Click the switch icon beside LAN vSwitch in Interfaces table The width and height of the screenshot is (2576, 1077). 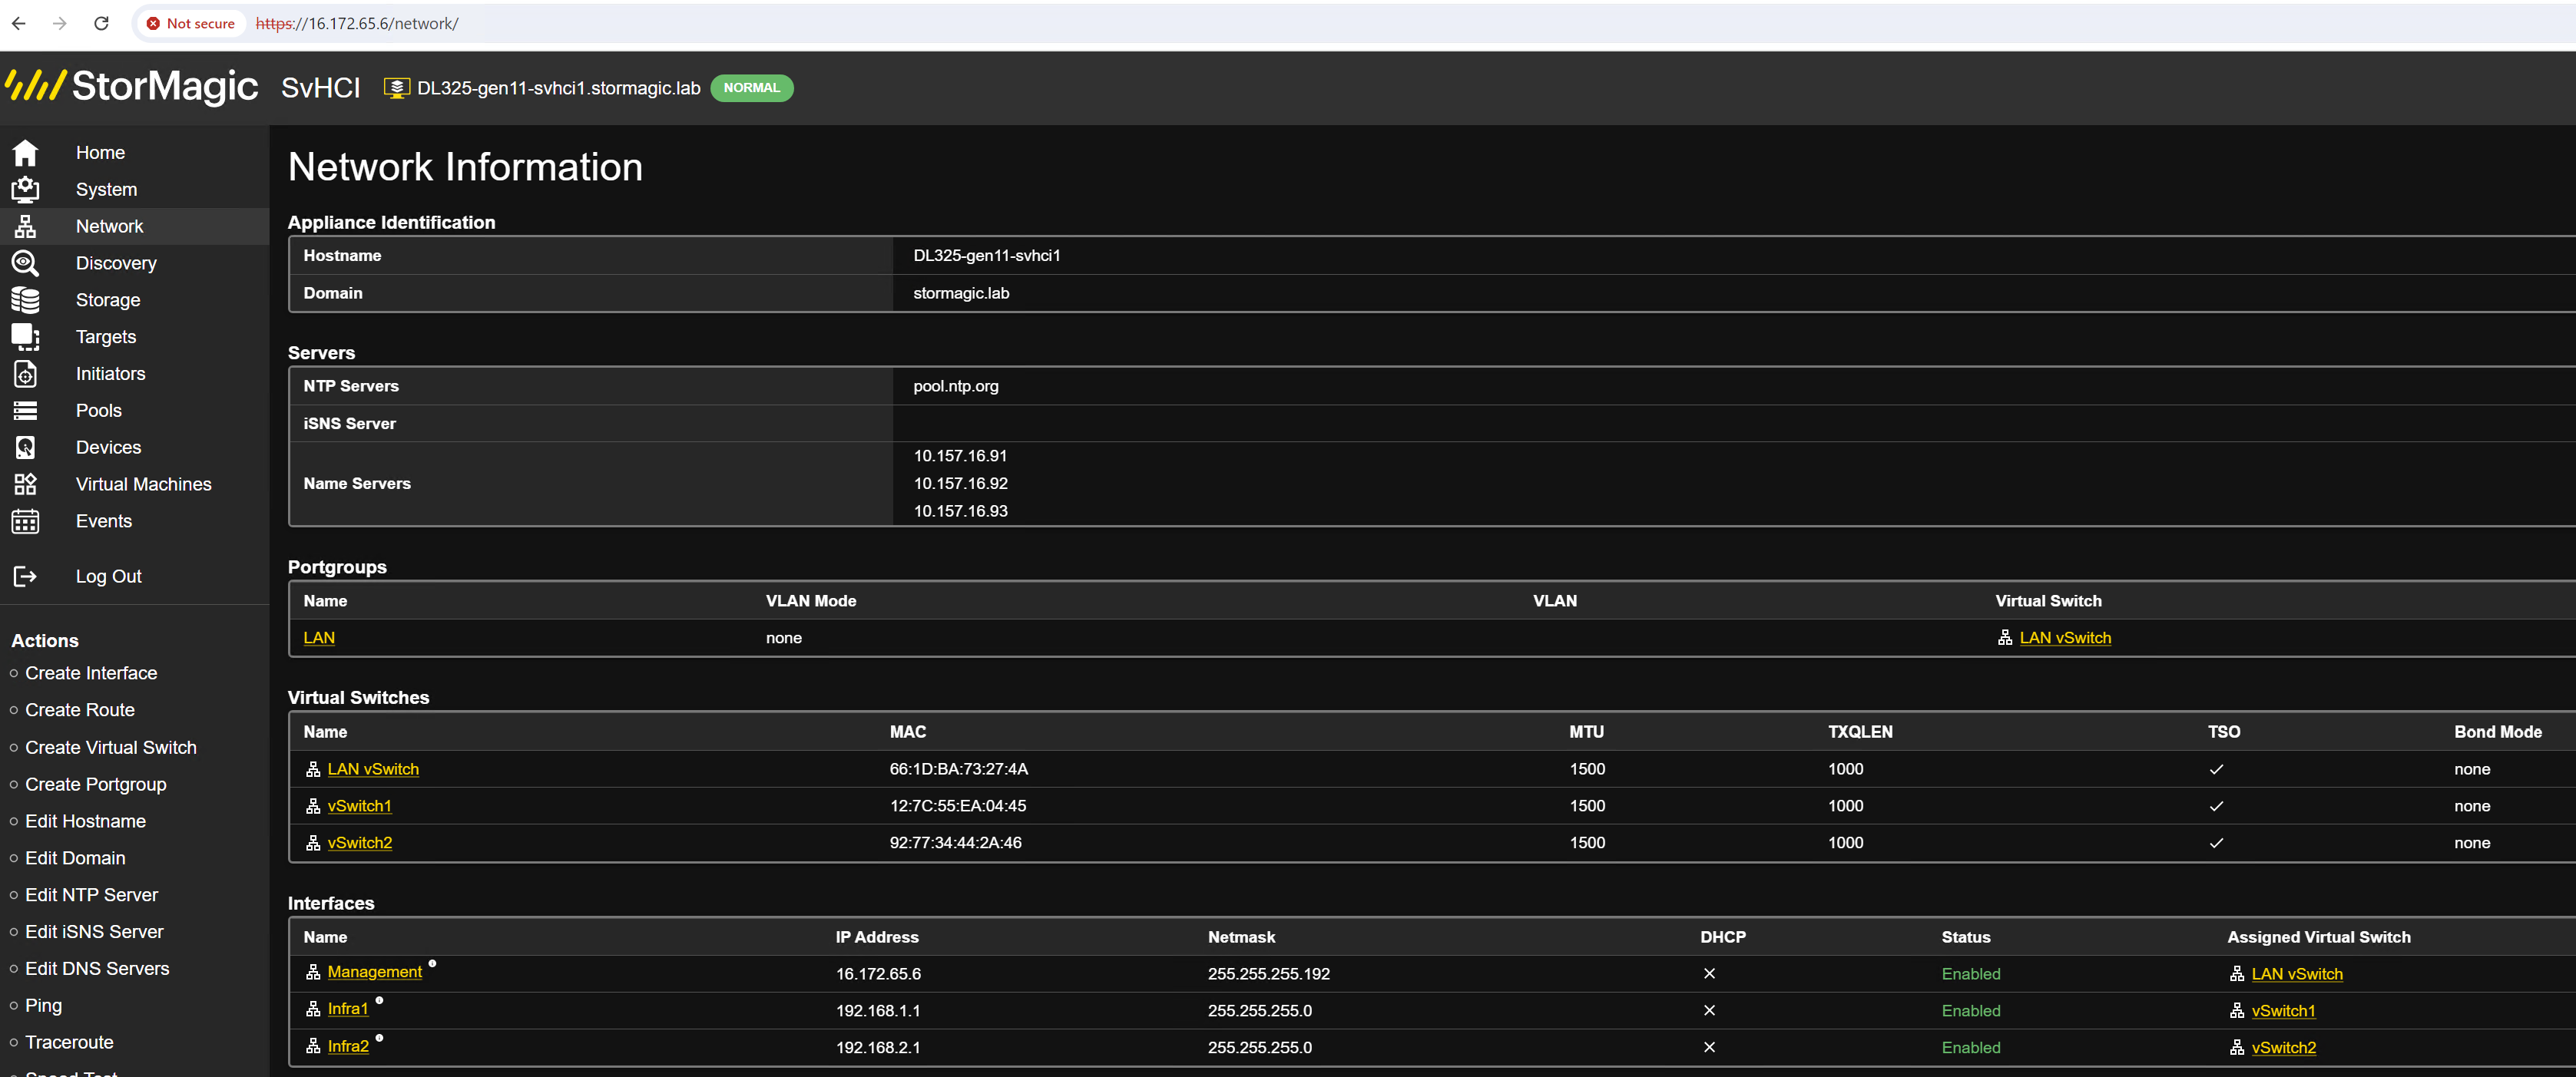point(2237,974)
